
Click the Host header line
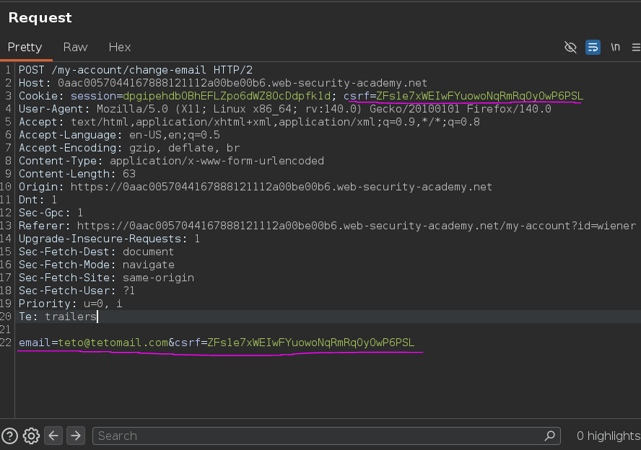223,84
